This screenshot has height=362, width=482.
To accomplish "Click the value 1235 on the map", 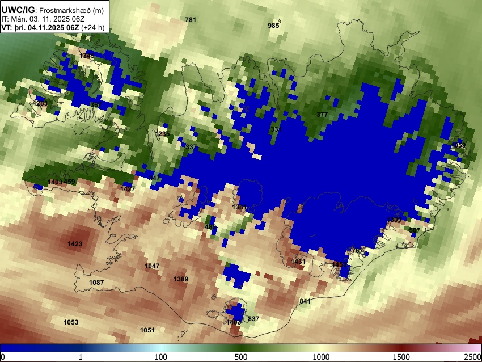I will point(162,134).
